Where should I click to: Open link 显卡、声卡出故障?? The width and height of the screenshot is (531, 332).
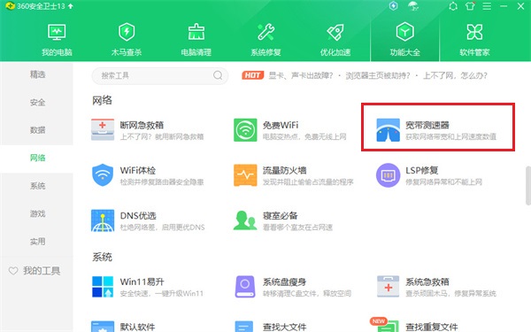pos(301,75)
